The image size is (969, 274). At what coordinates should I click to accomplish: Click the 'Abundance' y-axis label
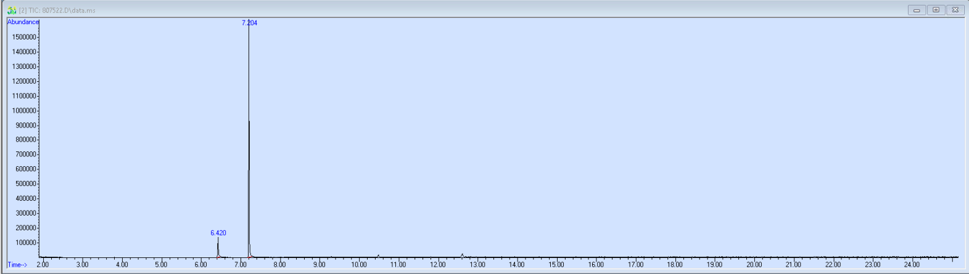(x=23, y=22)
